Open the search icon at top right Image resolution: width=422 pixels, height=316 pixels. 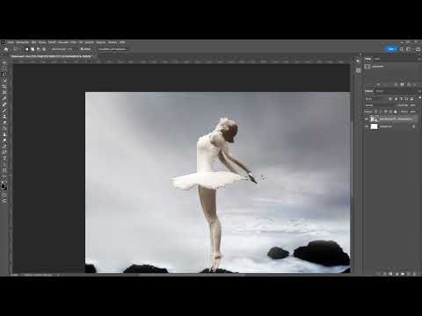coord(402,49)
